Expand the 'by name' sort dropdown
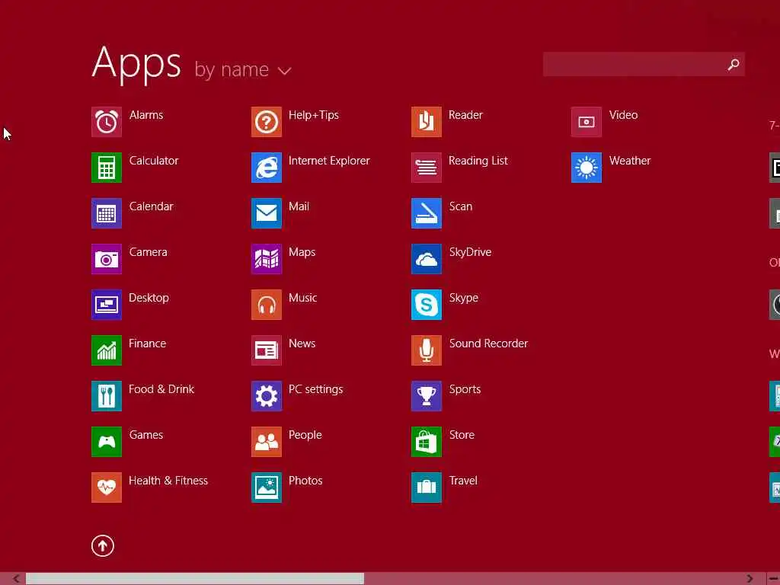The height and width of the screenshot is (585, 780). coord(243,70)
